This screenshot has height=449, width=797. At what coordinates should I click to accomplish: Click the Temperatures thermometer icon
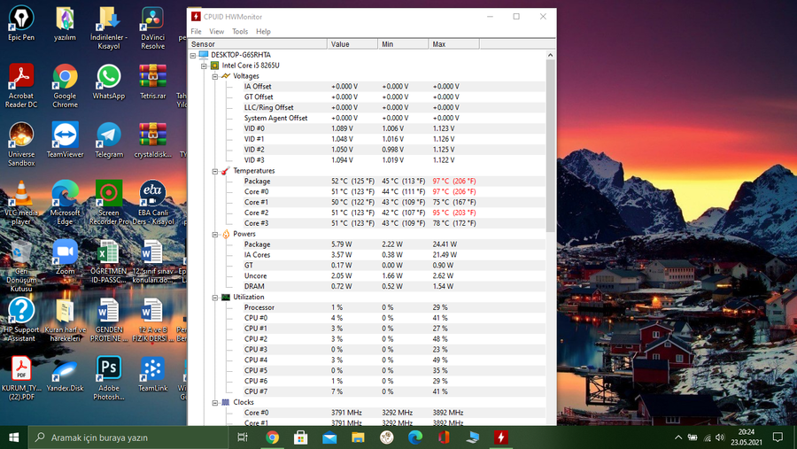226,171
